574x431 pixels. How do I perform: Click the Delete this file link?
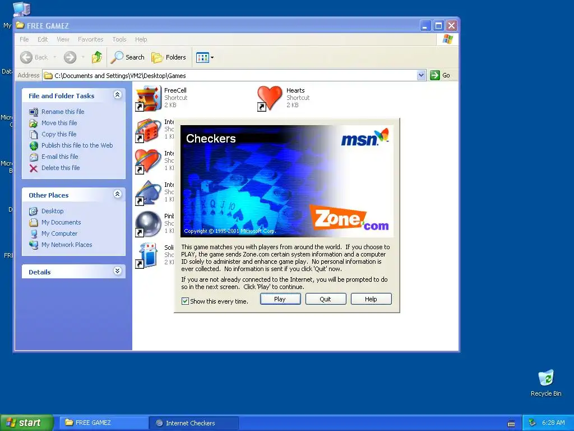pos(61,168)
